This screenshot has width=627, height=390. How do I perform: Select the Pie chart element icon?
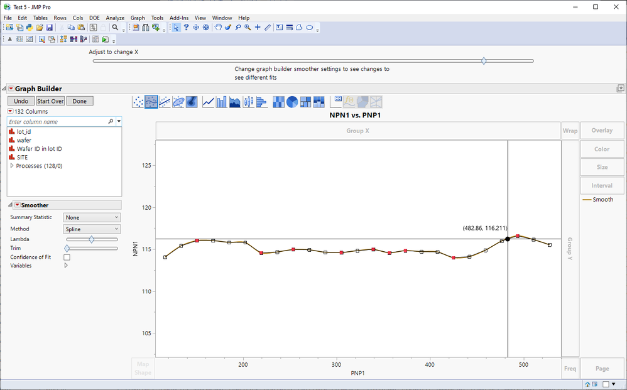pyautogui.click(x=292, y=102)
